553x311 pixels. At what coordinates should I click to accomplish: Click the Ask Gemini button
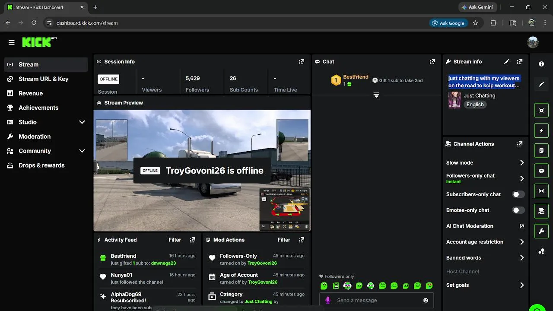point(478,7)
